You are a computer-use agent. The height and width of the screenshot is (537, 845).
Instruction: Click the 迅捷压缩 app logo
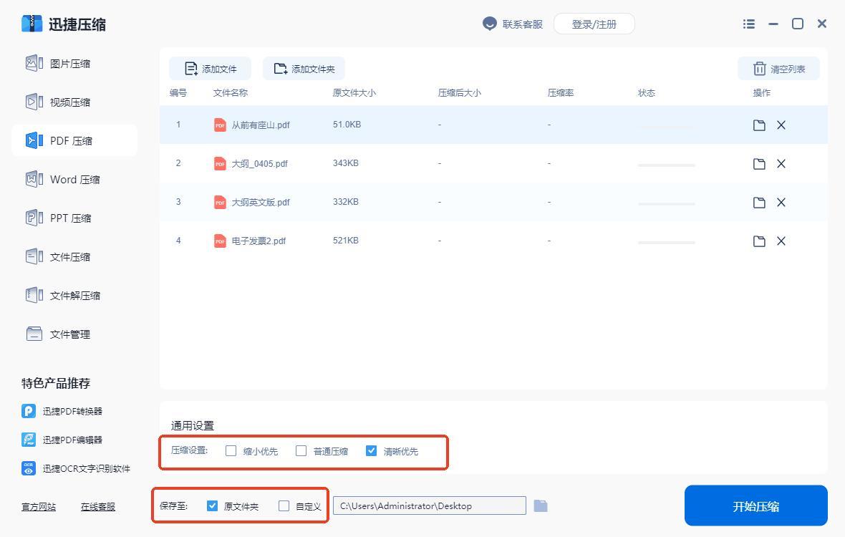(x=32, y=24)
